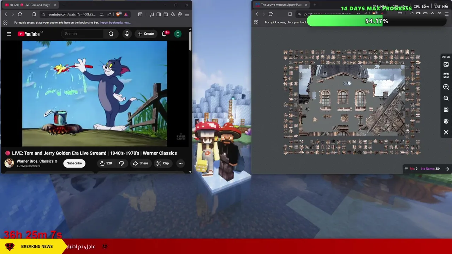This screenshot has height=254, width=452.
Task: Zoom in on the puzzle
Action: pos(446,87)
